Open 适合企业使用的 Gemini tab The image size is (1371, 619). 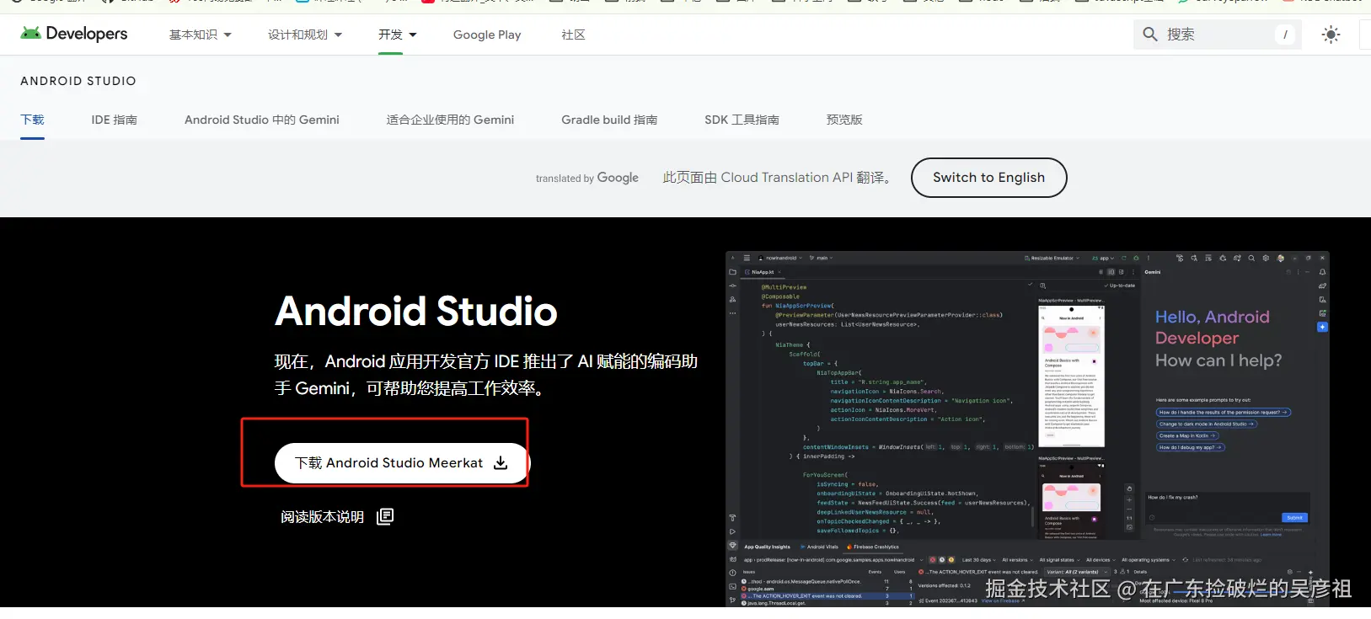click(450, 120)
